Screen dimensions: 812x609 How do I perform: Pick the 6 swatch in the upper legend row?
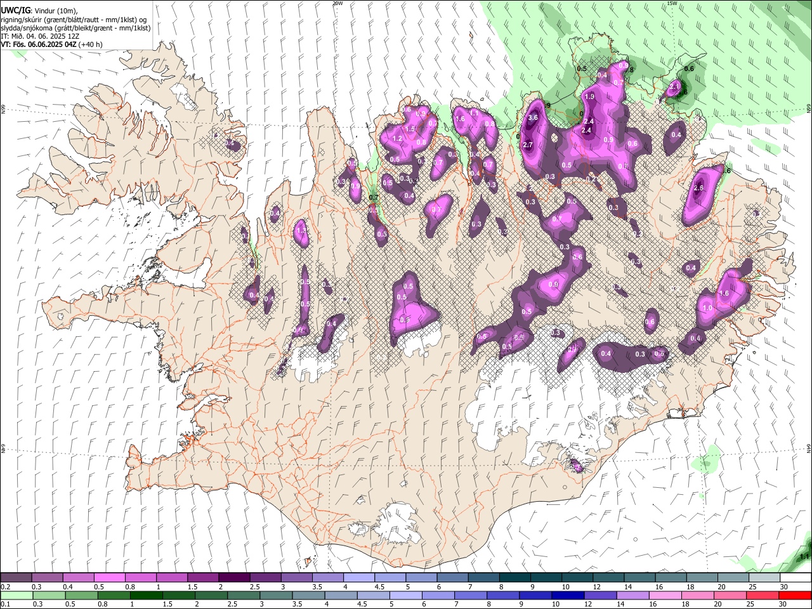coord(452,577)
